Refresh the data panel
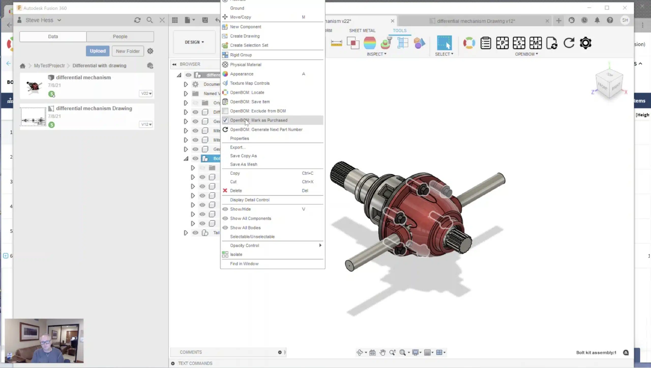This screenshot has height=368, width=651. pyautogui.click(x=137, y=20)
